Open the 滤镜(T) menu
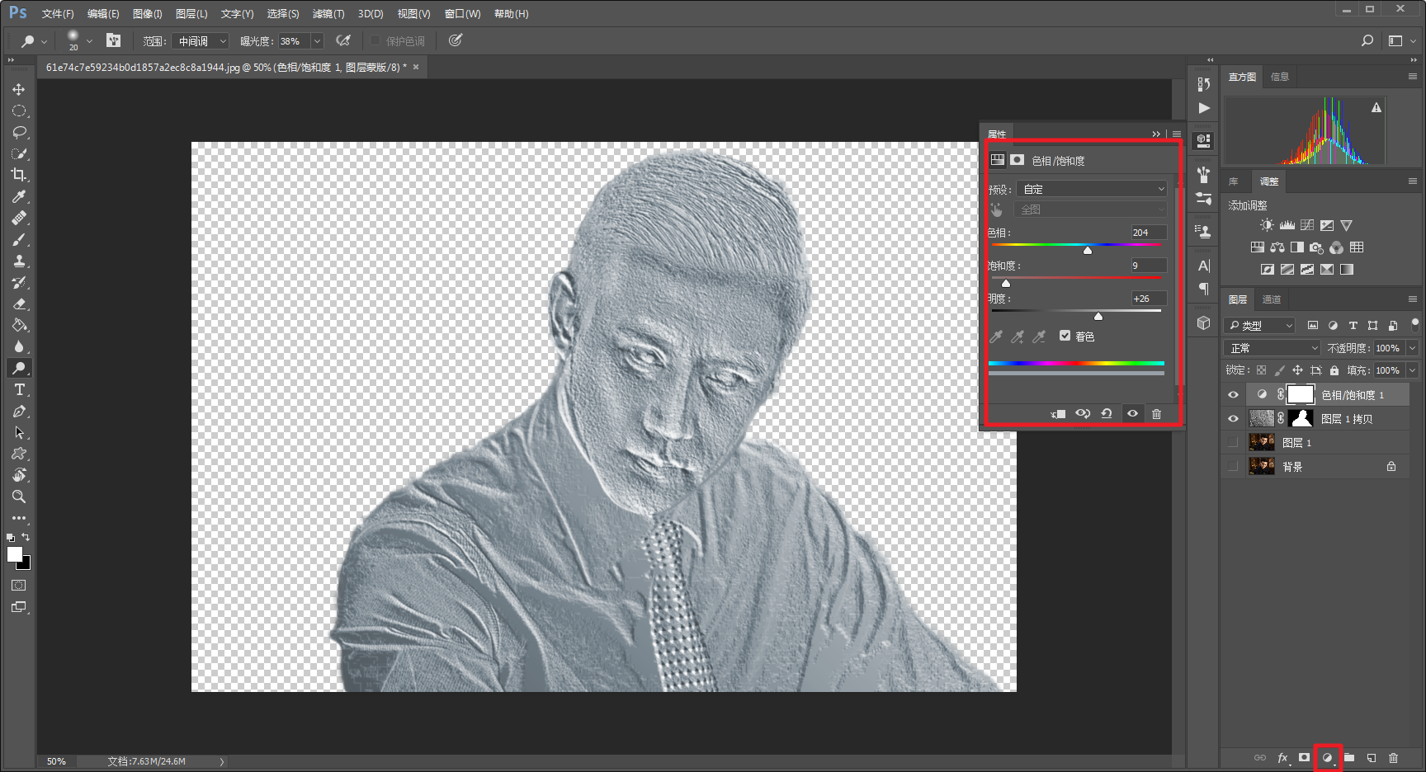 tap(328, 14)
